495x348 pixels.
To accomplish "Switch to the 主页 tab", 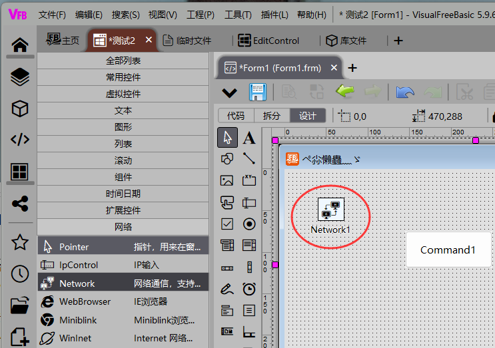I will [x=63, y=41].
